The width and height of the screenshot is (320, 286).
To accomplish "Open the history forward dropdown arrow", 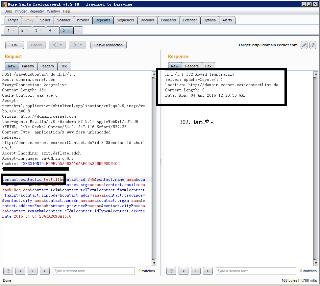I will [81, 45].
